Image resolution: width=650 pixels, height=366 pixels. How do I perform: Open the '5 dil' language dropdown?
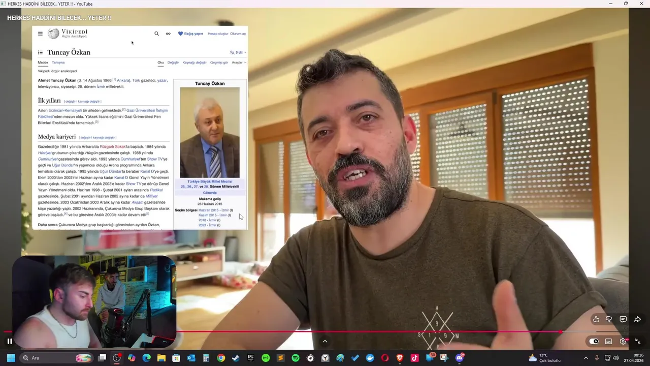pyautogui.click(x=238, y=52)
